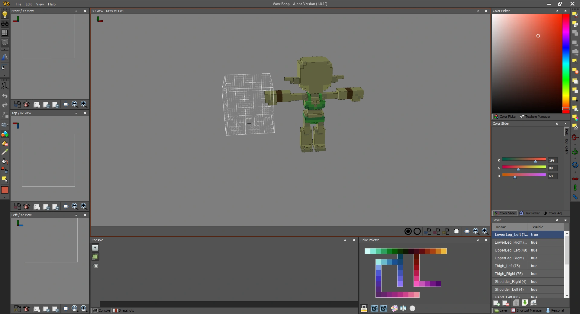Switch to HSB color slider mode
The height and width of the screenshot is (314, 580).
567,141
